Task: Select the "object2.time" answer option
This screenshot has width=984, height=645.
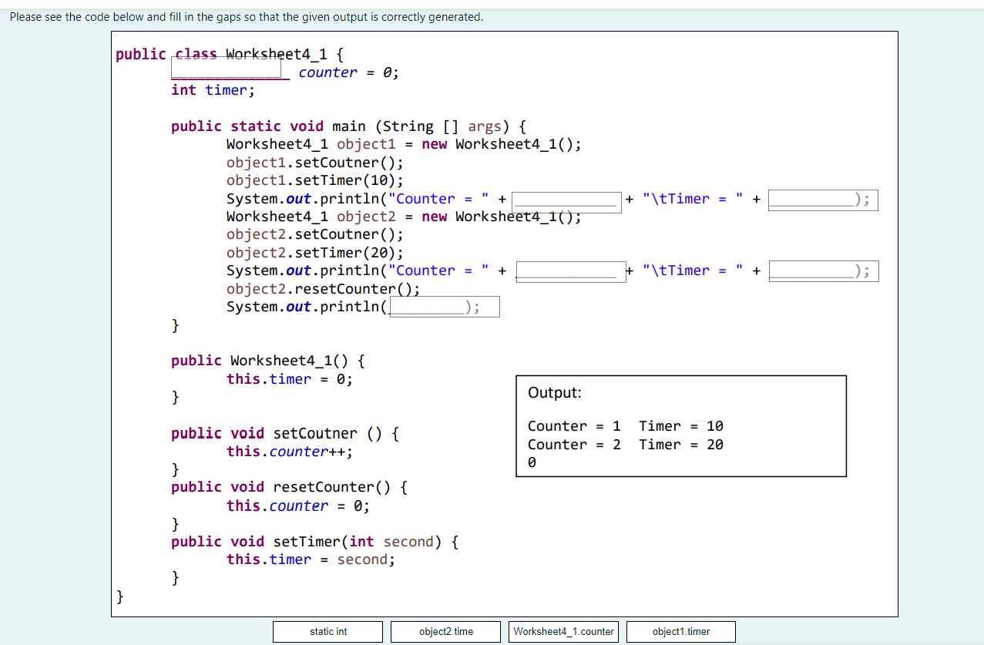Action: tap(445, 631)
